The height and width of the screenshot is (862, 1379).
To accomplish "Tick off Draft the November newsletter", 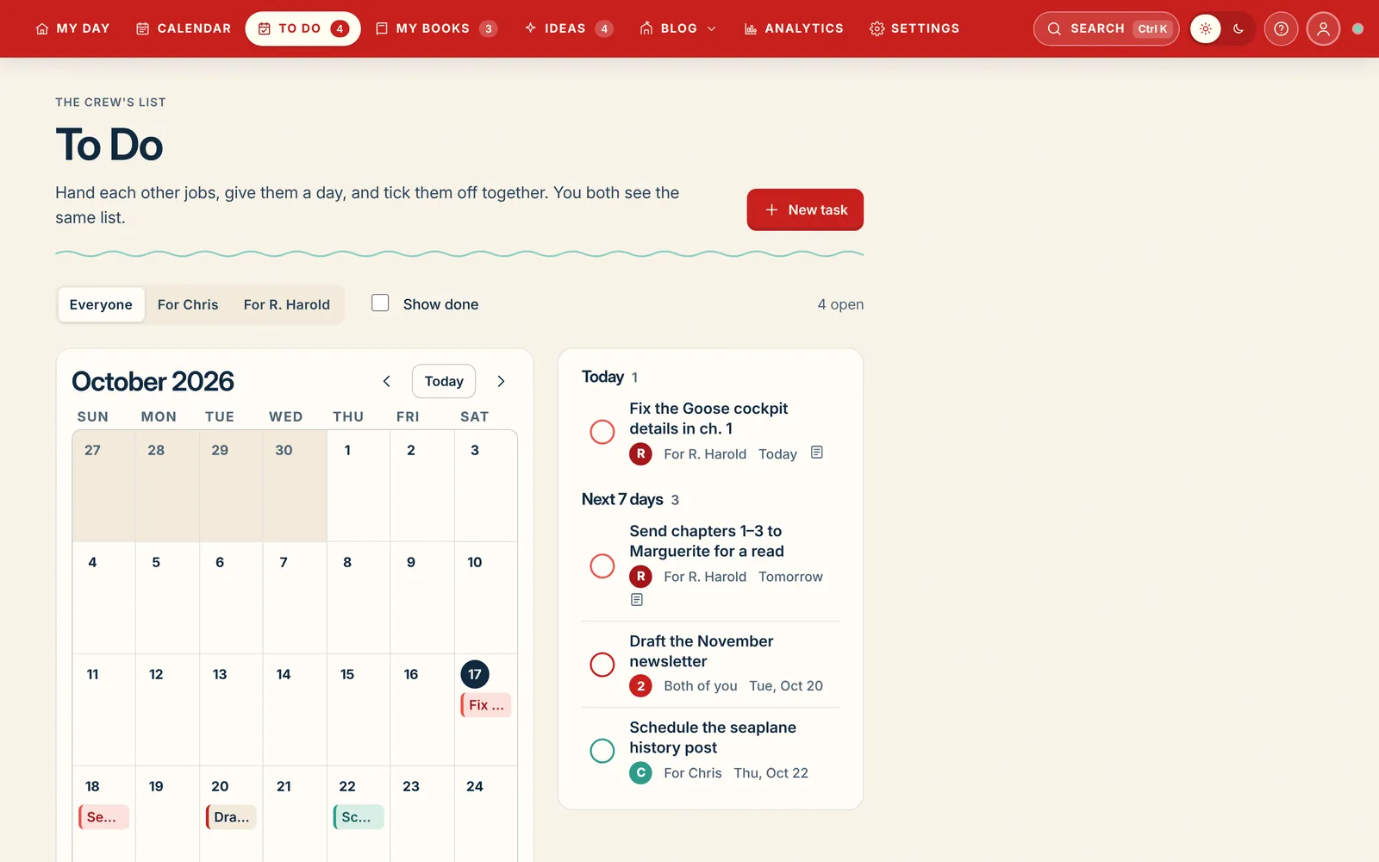I will pos(602,665).
